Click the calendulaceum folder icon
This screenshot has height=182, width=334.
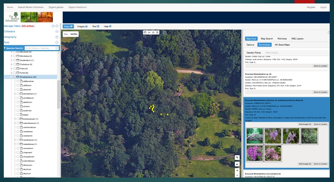point(21,123)
